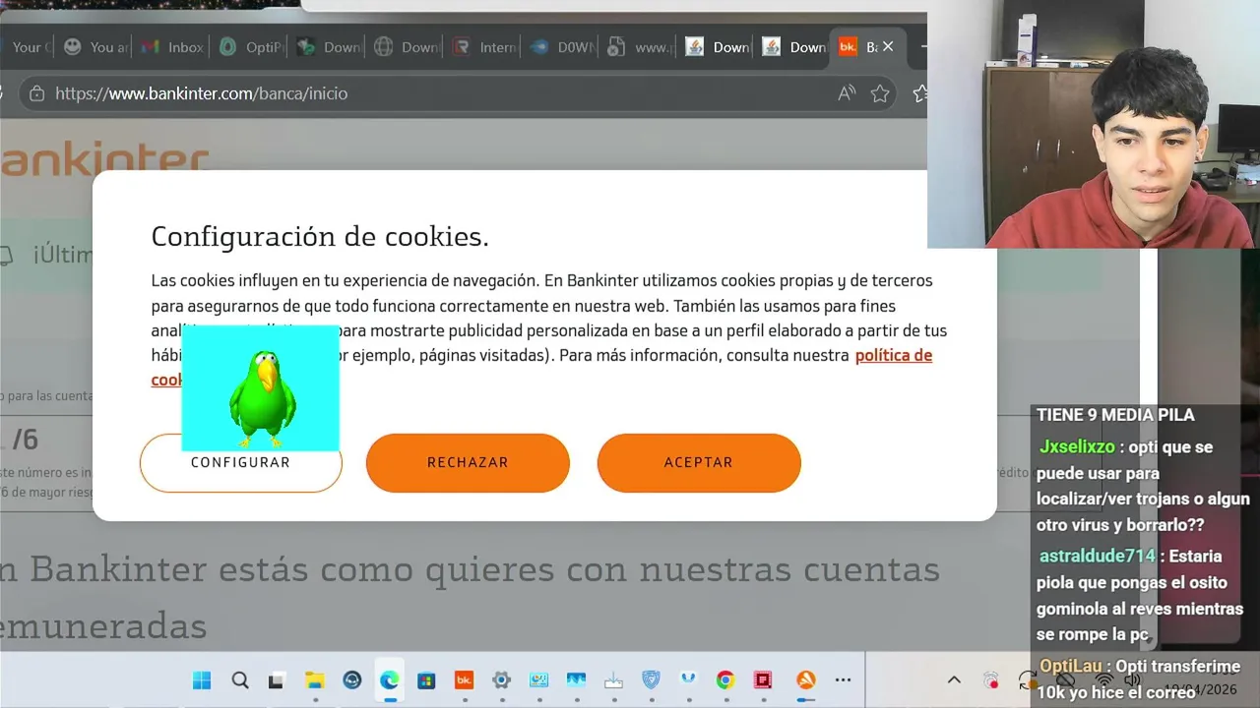Viewport: 1260px width, 708px height.
Task: Click the green parrot image overlay
Action: pyautogui.click(x=261, y=388)
